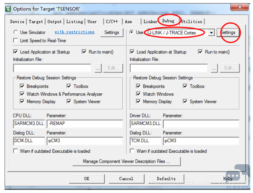Toggle debugger Breakpoints checkbox

(x=138, y=86)
